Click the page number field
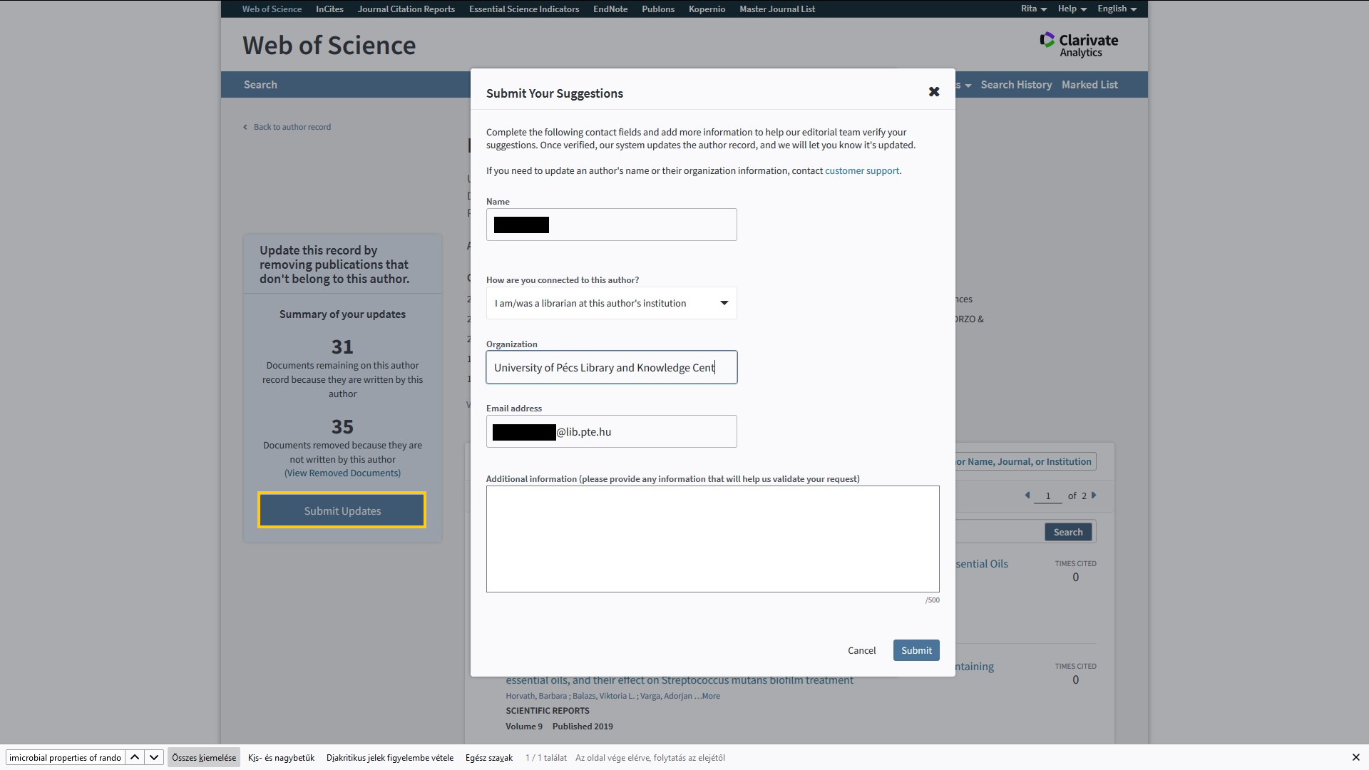 (x=1047, y=496)
